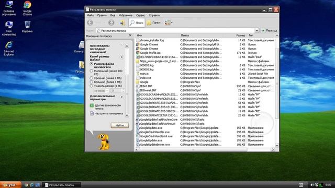The height and width of the screenshot is (188, 335).
Task: Select Большой (более 1 МБ) radio option
Action: tap(91, 82)
